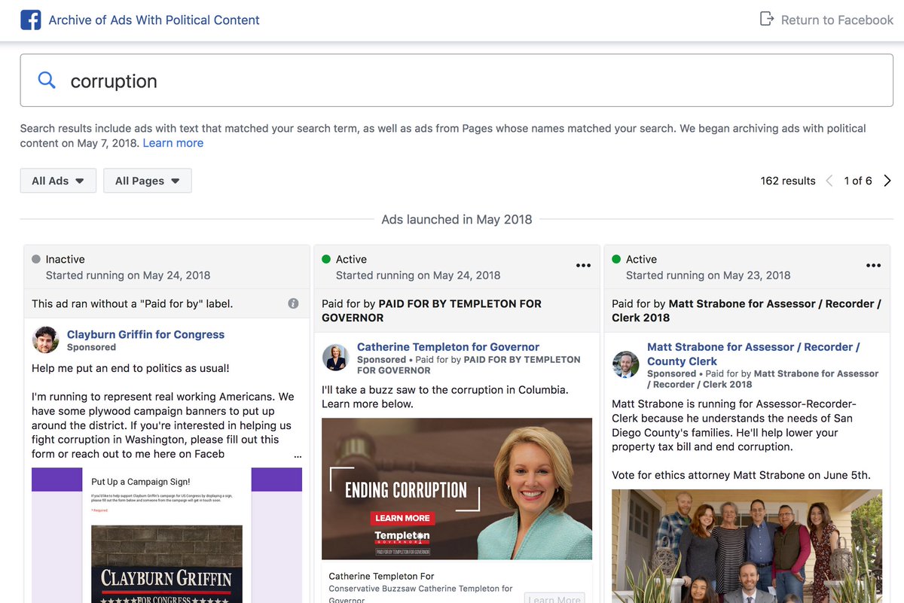
Task: Click the 162 results count text
Action: 788,181
